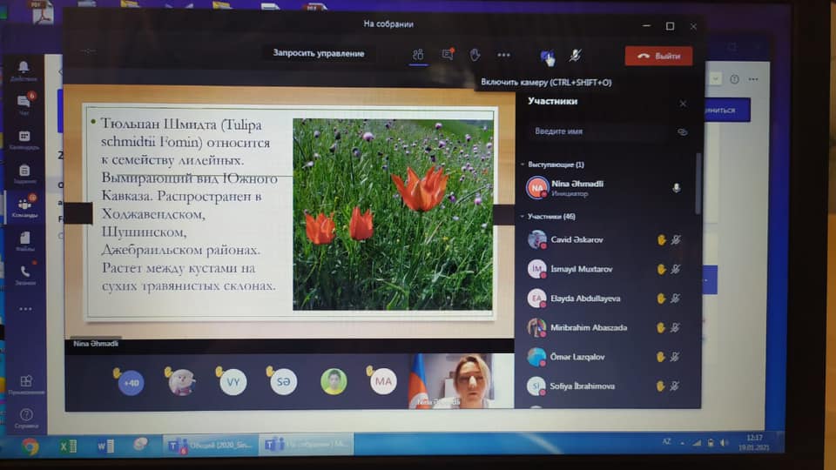Click the VY participant avatar

[233, 382]
